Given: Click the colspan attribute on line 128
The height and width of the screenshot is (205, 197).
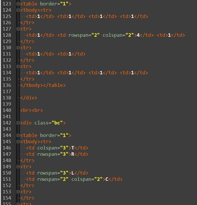Looking at the screenshot, I should click(x=118, y=35).
